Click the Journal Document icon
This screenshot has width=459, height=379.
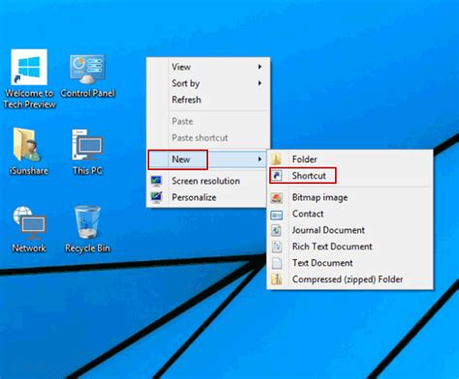276,230
